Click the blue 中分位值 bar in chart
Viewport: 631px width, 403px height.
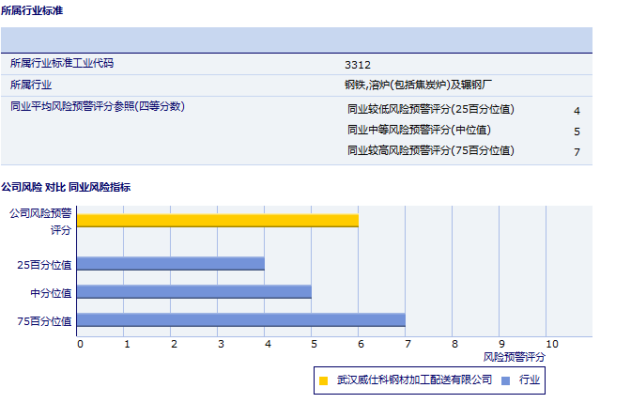point(193,292)
